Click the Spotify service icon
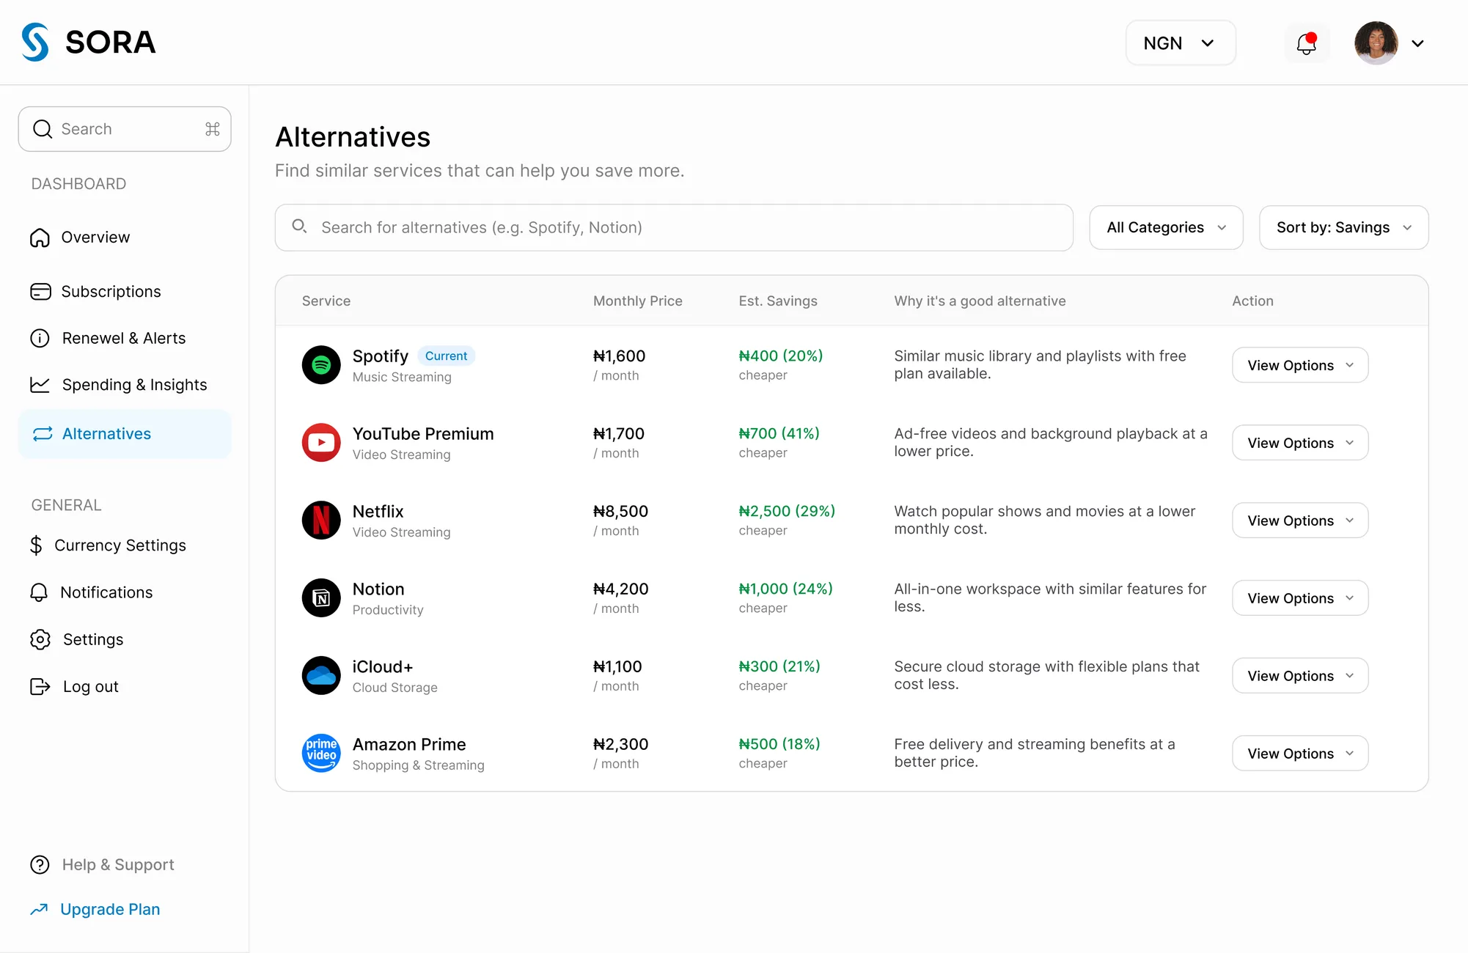Image resolution: width=1468 pixels, height=953 pixels. click(x=321, y=365)
